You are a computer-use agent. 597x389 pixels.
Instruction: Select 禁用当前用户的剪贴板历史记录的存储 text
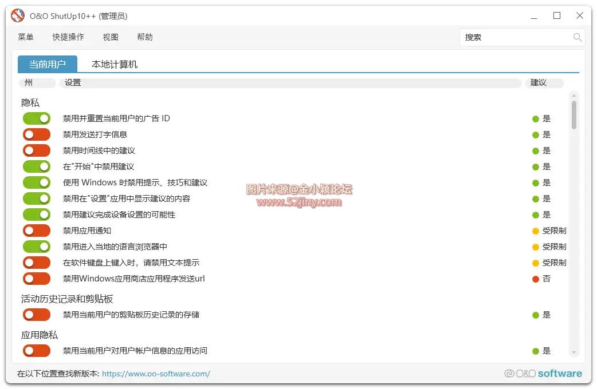(x=131, y=315)
